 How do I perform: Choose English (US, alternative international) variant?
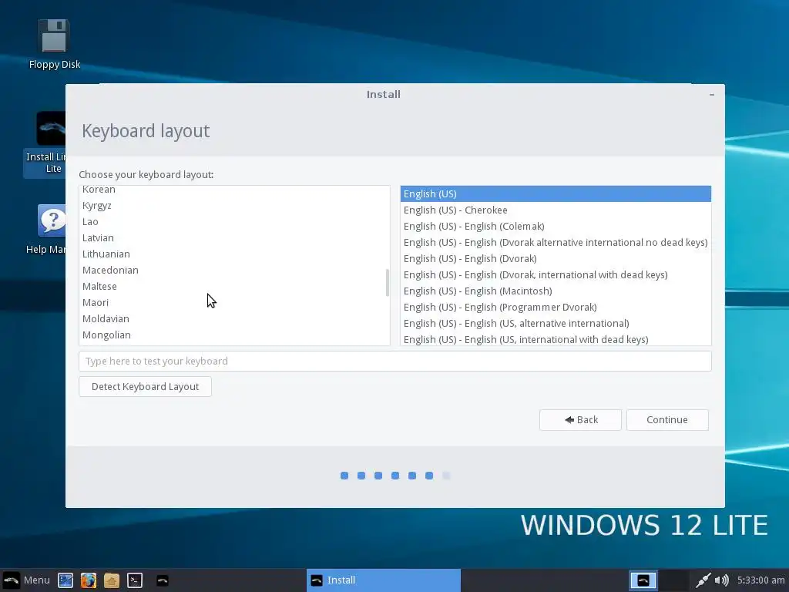556,323
